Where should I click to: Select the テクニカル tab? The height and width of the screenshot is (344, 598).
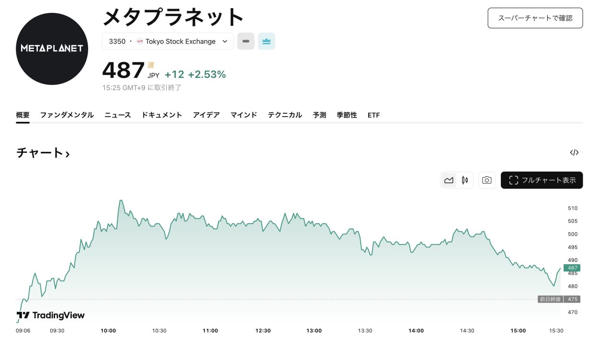(285, 115)
